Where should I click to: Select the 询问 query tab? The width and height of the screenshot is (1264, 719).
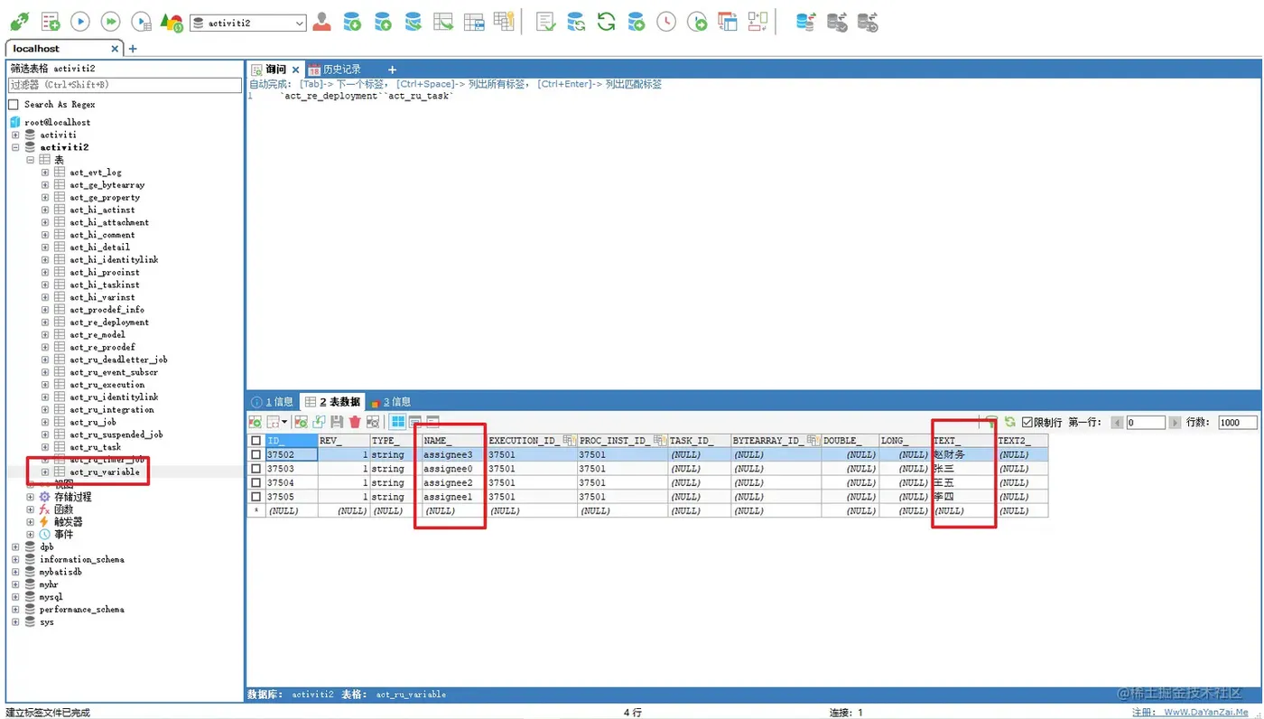[x=275, y=70]
